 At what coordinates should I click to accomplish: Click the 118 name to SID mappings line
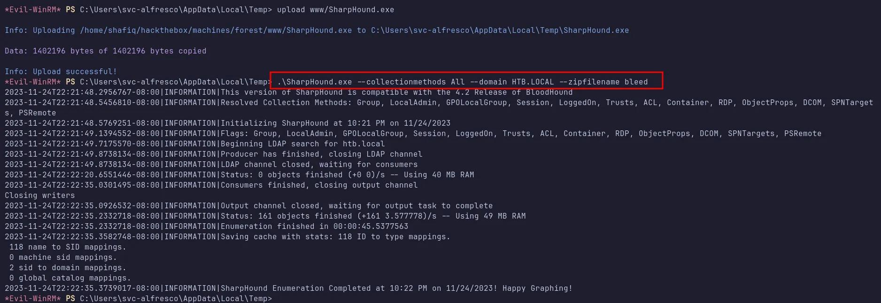tap(68, 247)
